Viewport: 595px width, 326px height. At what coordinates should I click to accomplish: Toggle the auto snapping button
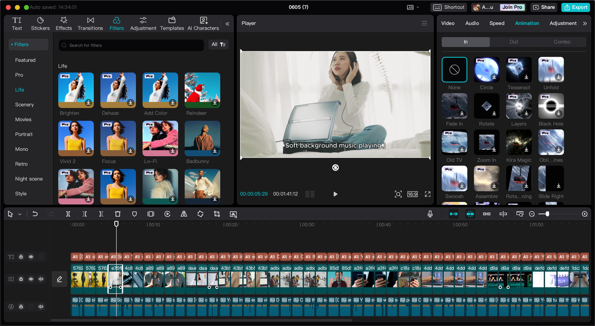(x=470, y=214)
